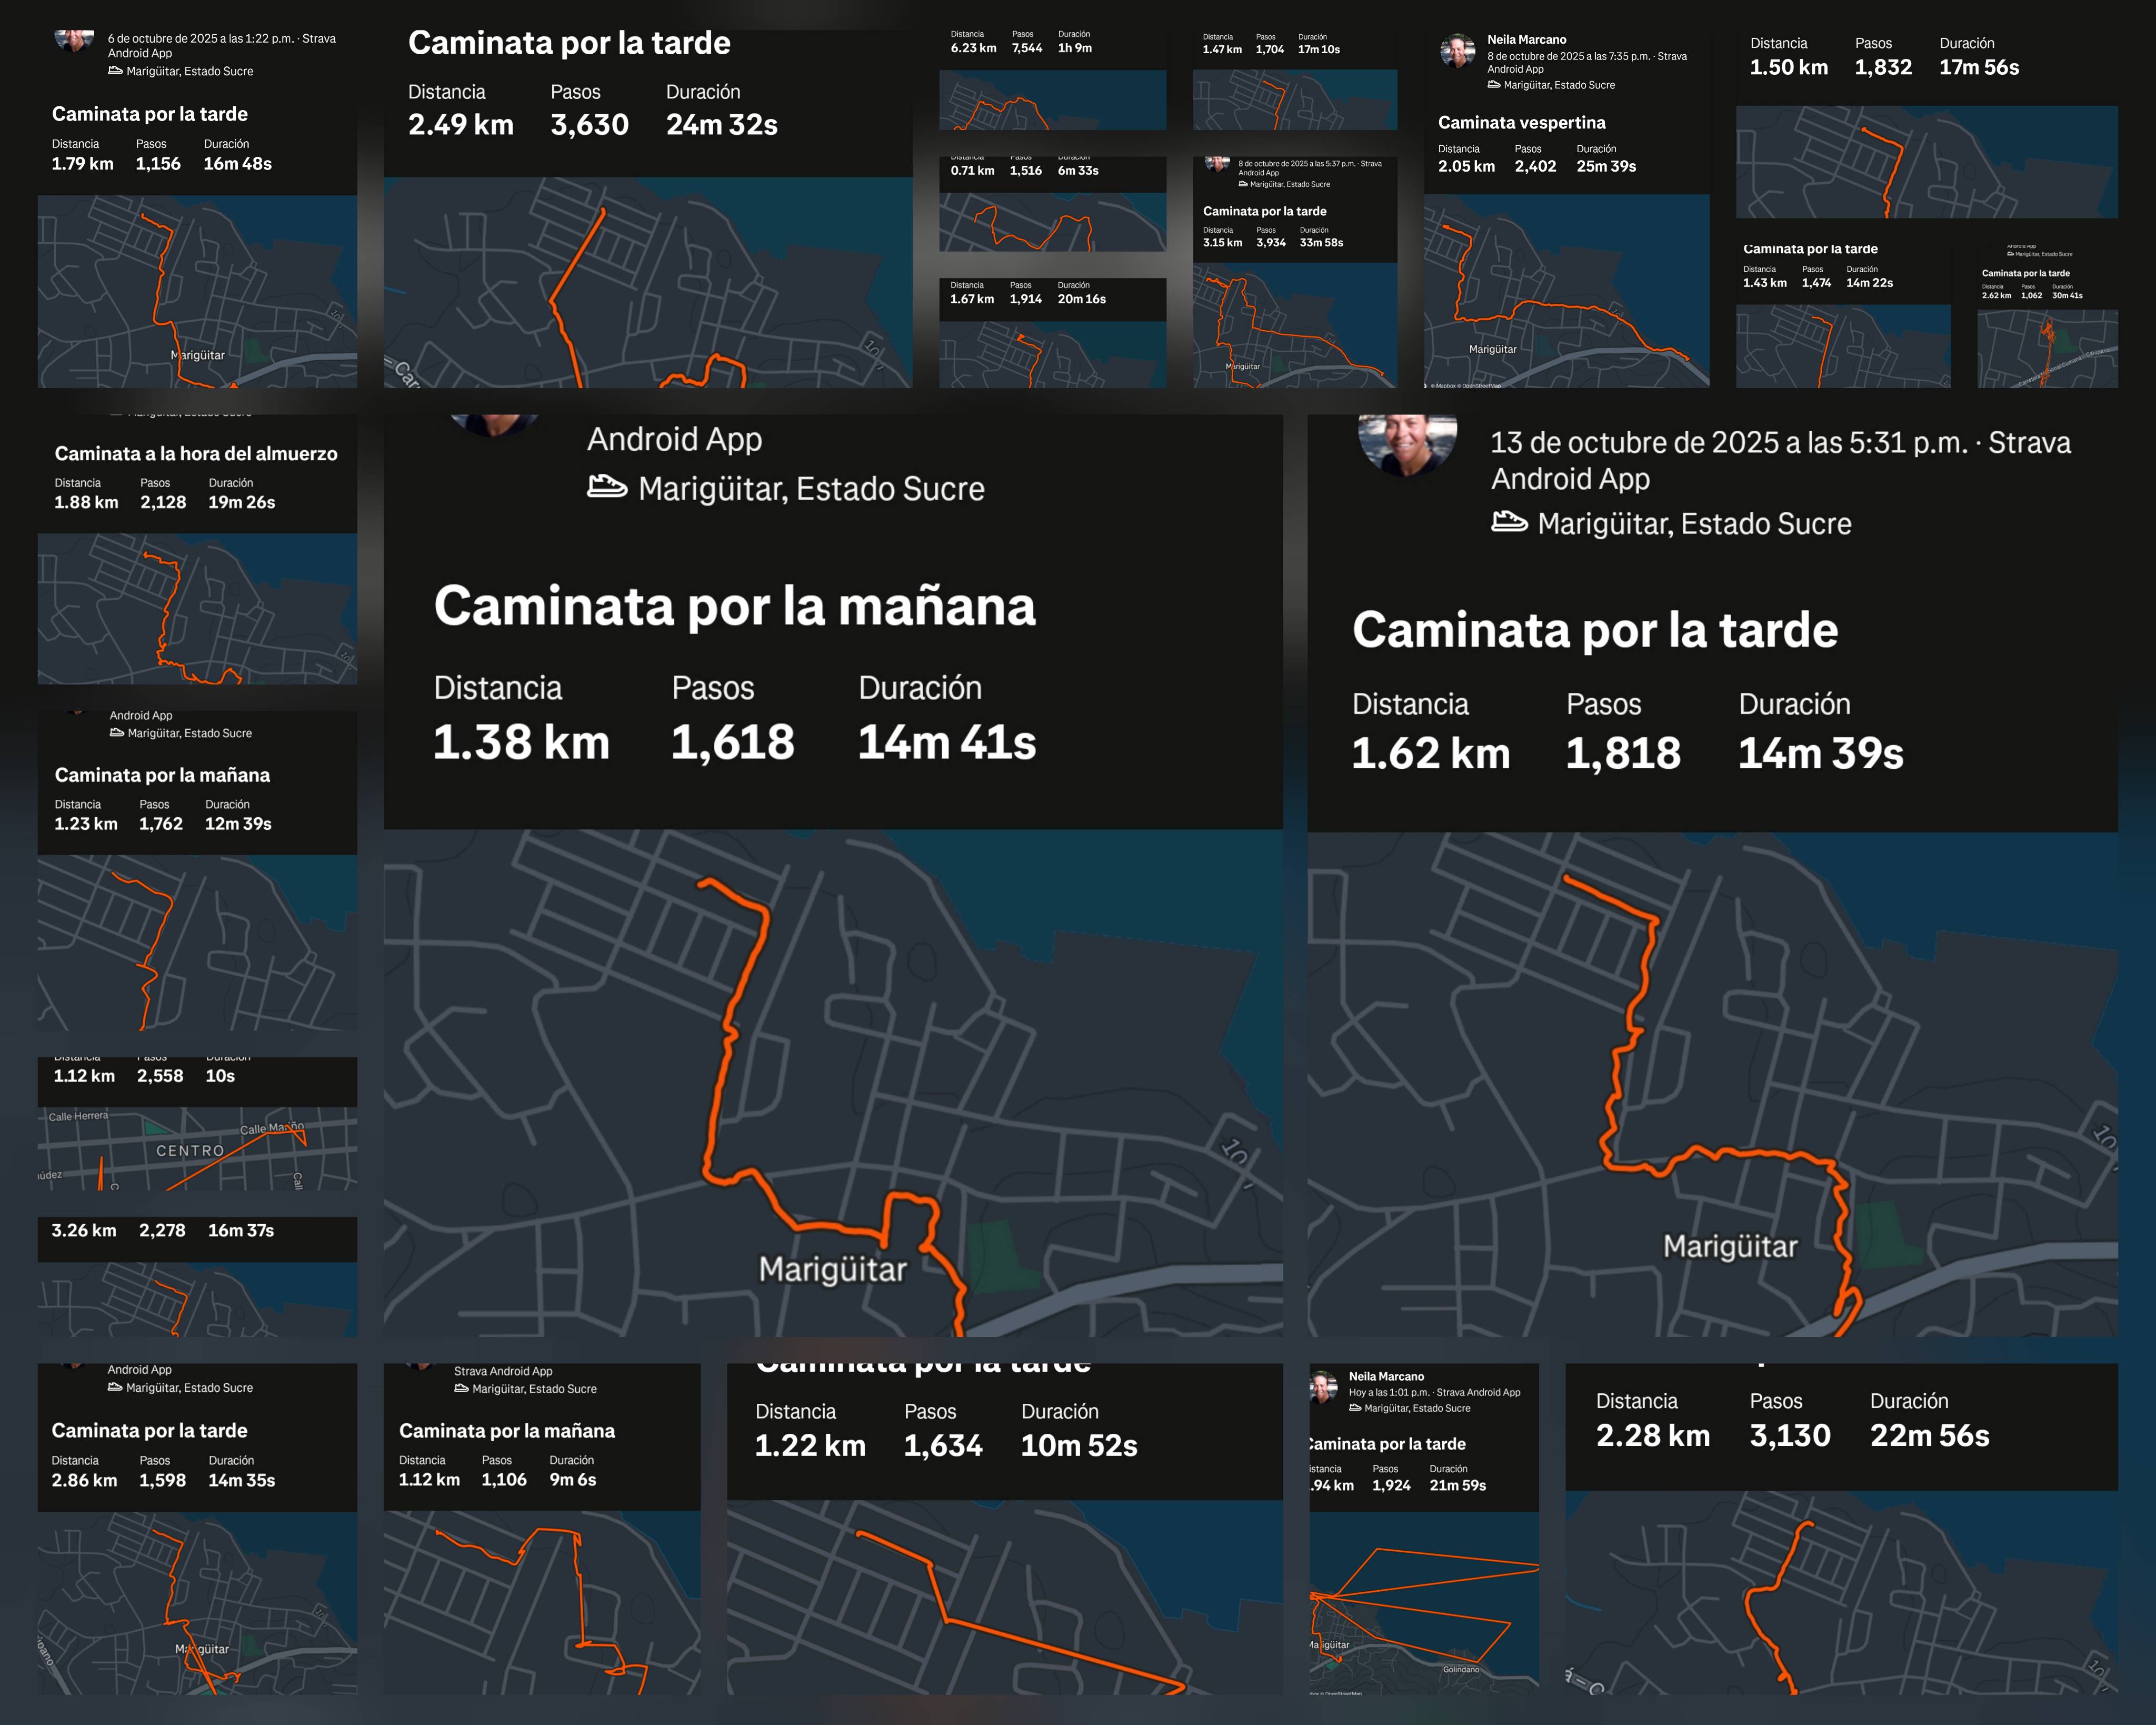Click the shoe icon in the 8 de octubre 7:35 p.m. card
The height and width of the screenshot is (1725, 2156).
1494,85
